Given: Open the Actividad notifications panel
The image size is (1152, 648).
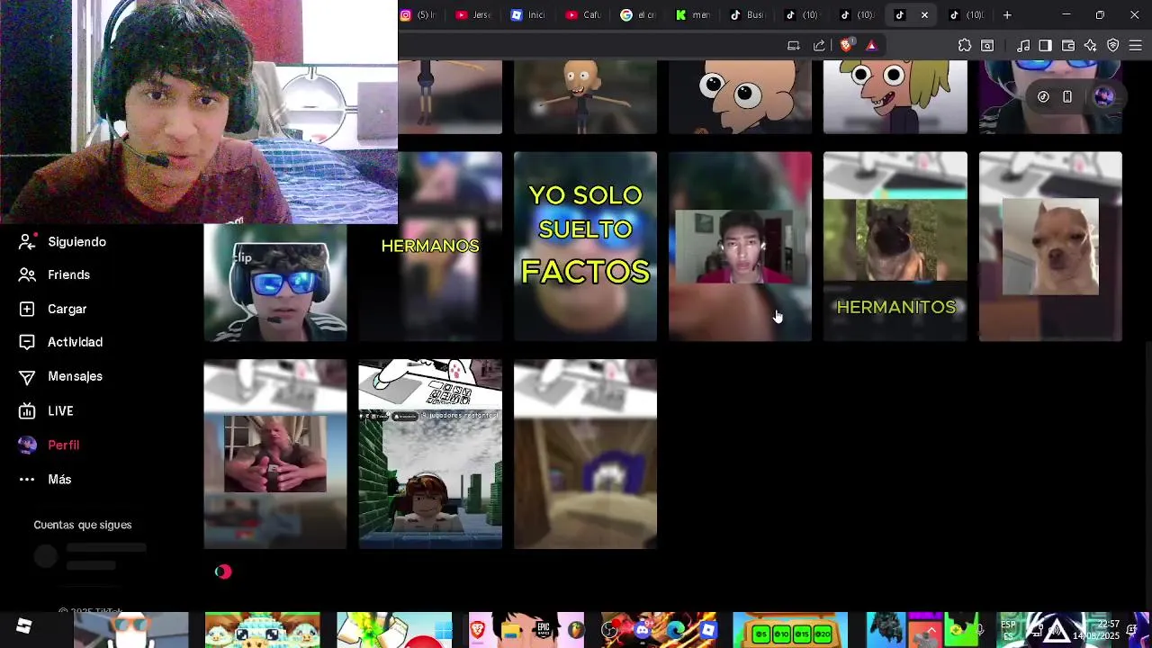Looking at the screenshot, I should point(61,342).
